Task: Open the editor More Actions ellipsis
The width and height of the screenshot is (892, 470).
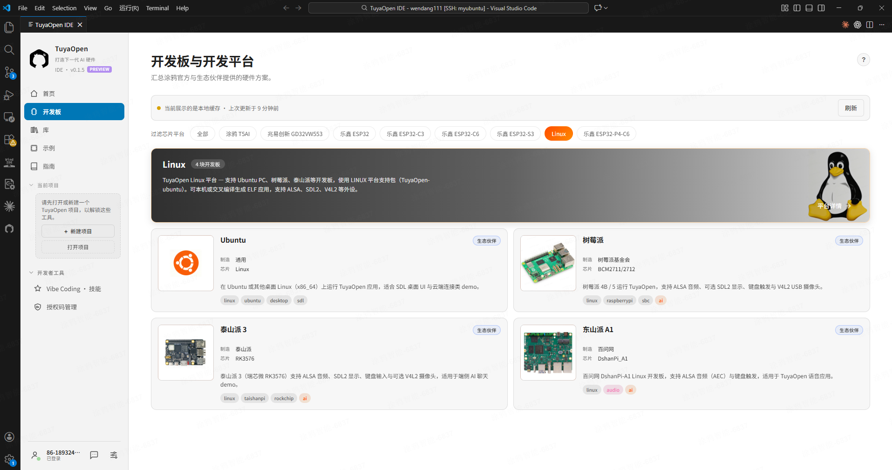Action: [882, 25]
